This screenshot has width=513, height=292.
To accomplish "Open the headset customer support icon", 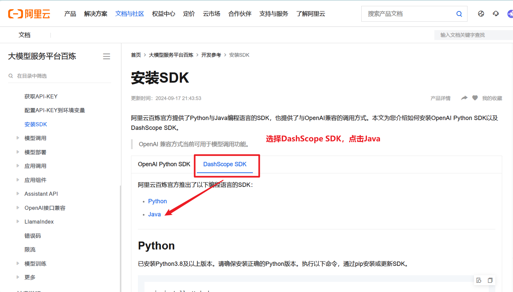I will coord(496,14).
